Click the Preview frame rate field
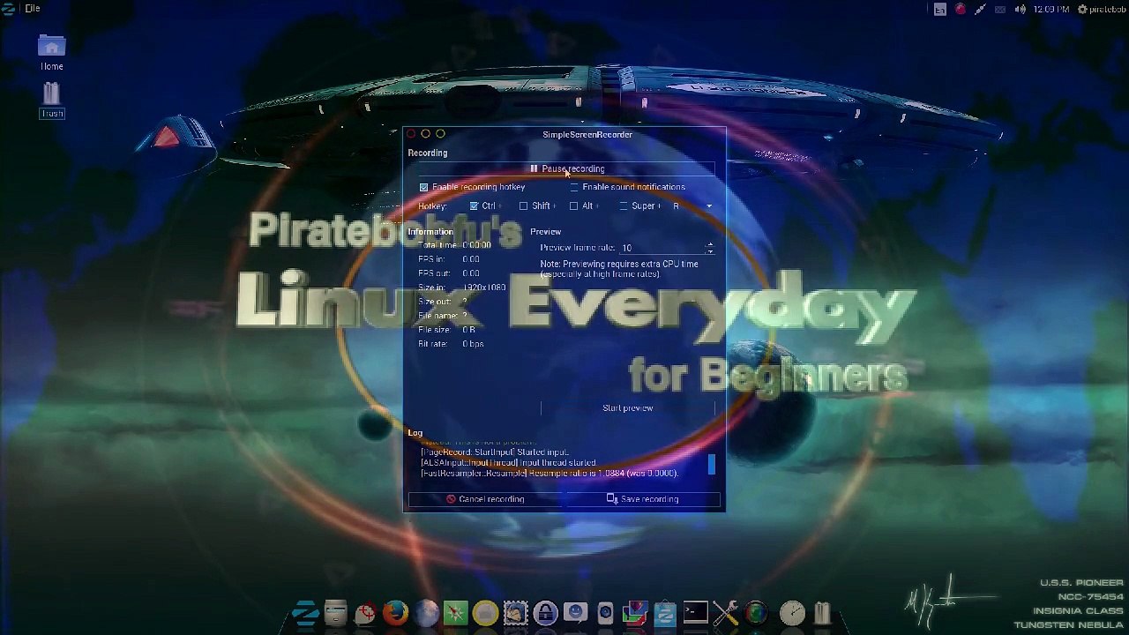1129x635 pixels. point(662,248)
